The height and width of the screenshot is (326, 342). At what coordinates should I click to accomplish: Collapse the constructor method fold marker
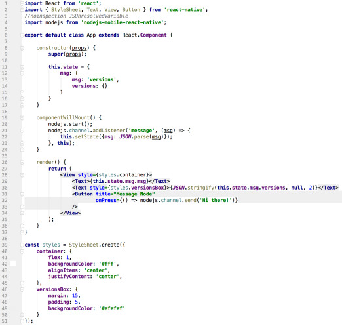(x=22, y=48)
